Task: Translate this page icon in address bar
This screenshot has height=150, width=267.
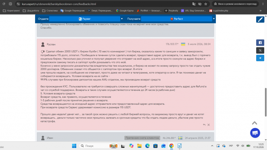Action: (x=194, y=4)
